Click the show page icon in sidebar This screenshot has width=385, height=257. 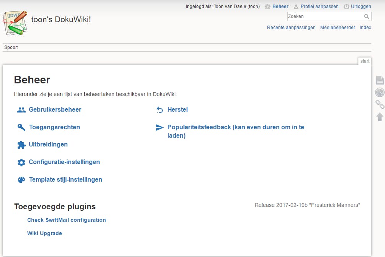click(x=380, y=80)
